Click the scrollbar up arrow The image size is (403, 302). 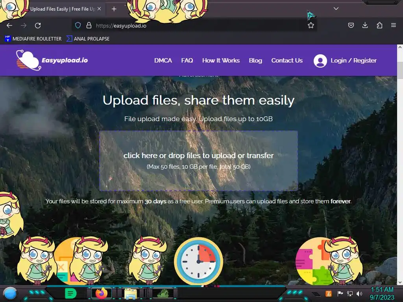400,47
